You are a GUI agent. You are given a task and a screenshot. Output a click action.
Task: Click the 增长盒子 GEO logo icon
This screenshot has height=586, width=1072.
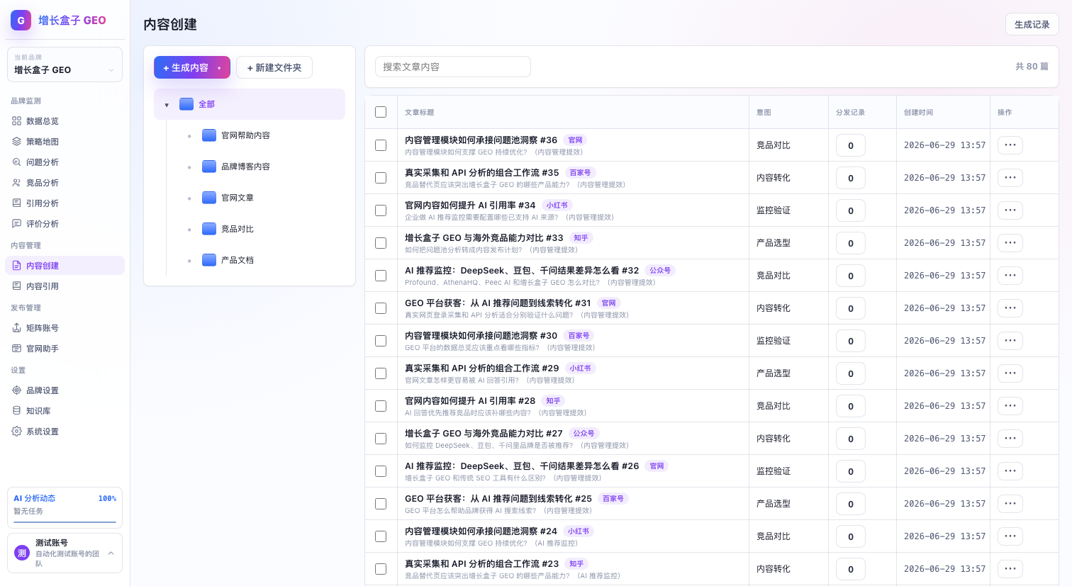click(21, 20)
